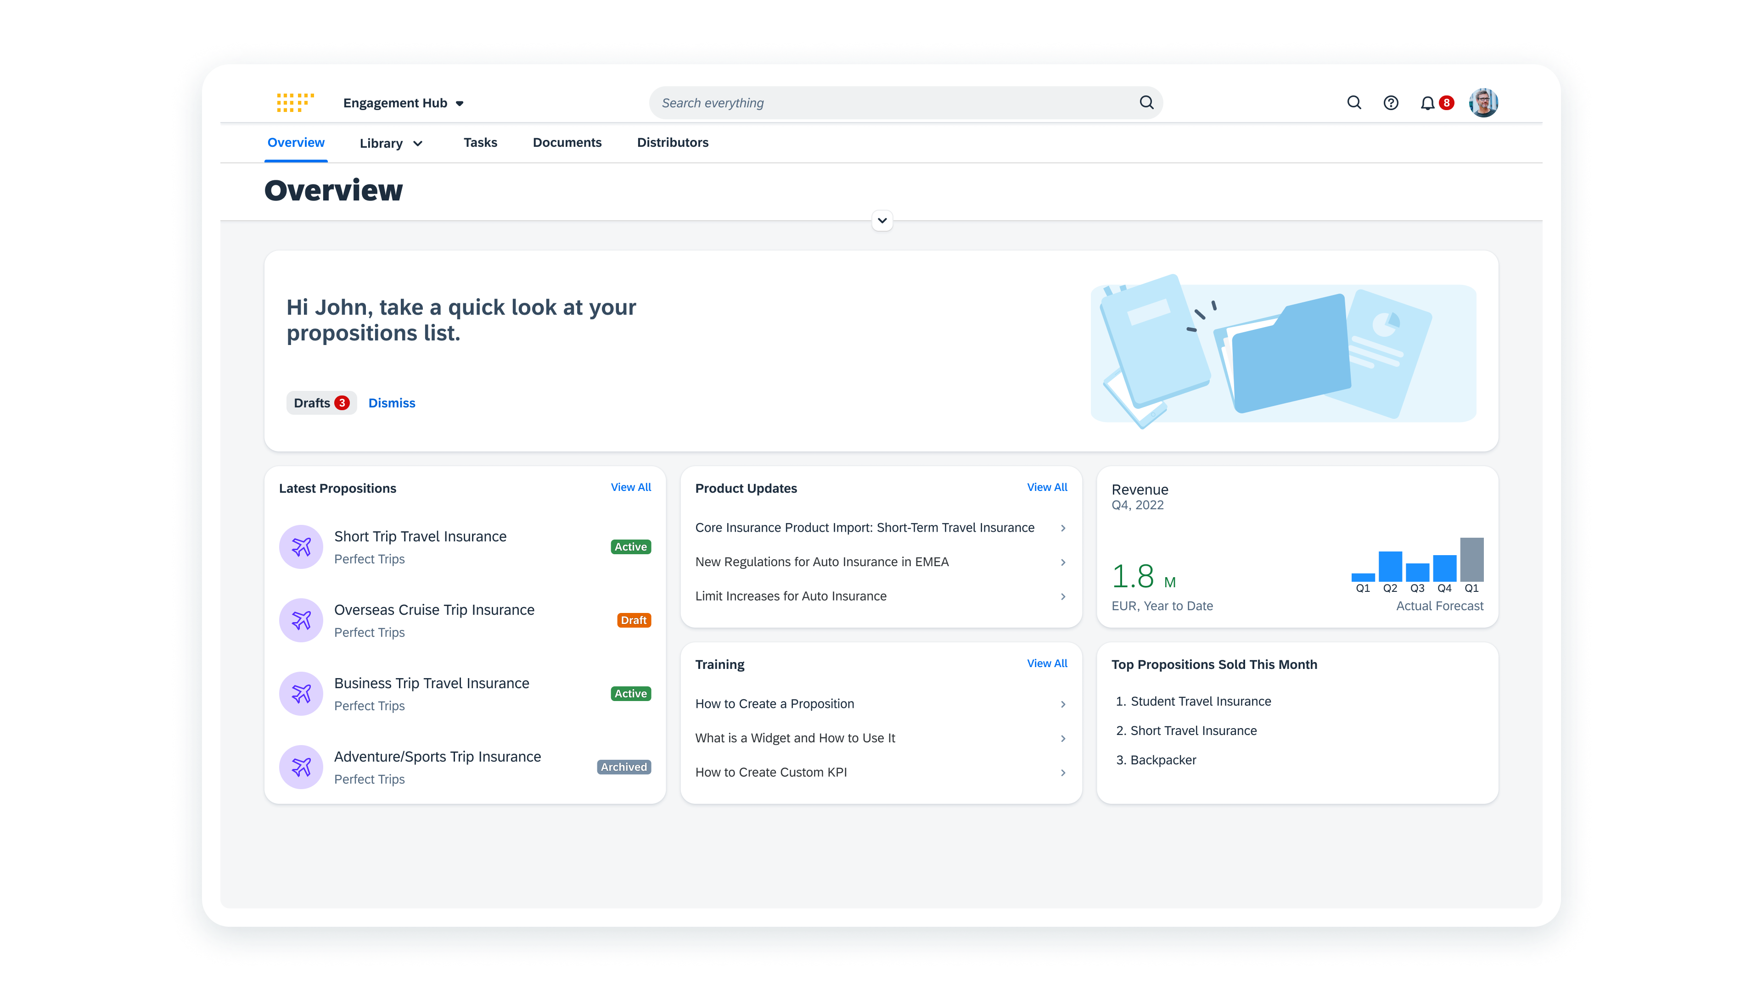Open Short Trip Travel Insurance proposition
Screen dimensions: 1763x991
point(465,547)
